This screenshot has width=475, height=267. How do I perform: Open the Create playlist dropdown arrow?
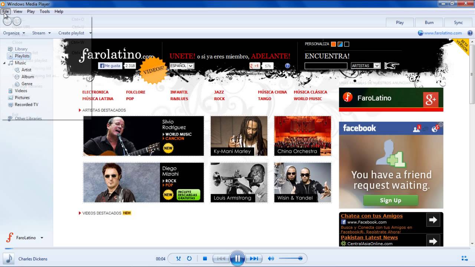pos(90,33)
